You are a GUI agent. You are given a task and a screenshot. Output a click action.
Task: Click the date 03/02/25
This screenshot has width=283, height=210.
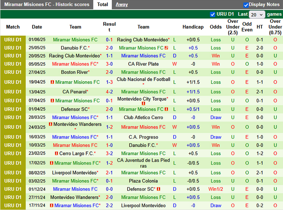click(37, 181)
